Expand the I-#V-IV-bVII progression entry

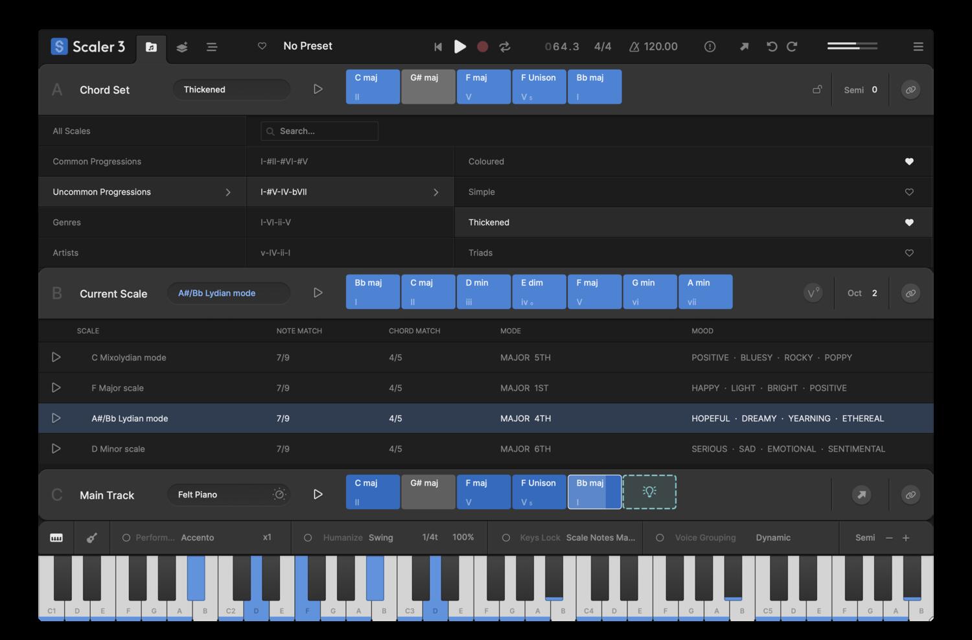[436, 192]
